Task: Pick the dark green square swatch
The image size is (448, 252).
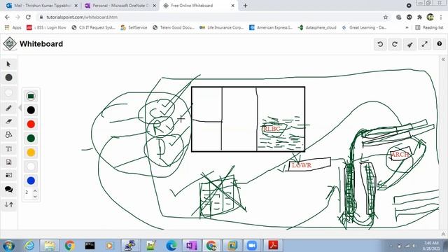Action: pos(31,97)
